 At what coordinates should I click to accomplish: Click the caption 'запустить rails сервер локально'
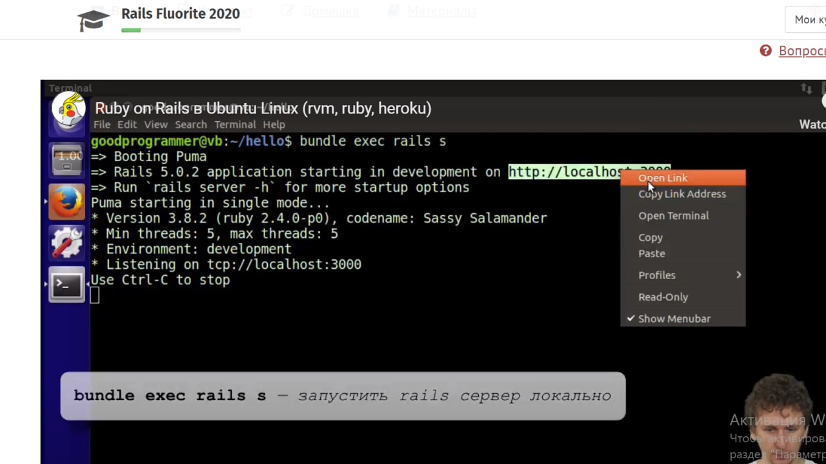point(454,396)
